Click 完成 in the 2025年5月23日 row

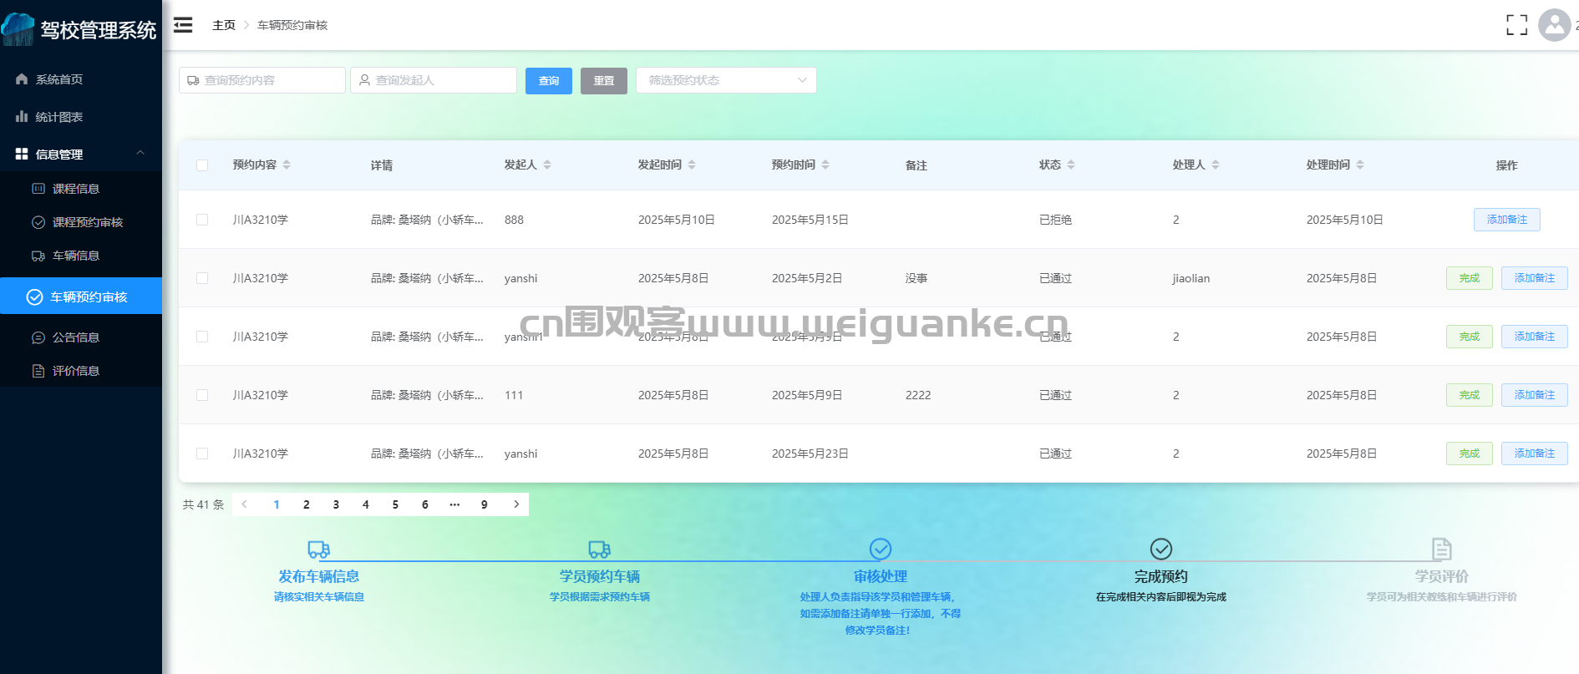pos(1470,454)
